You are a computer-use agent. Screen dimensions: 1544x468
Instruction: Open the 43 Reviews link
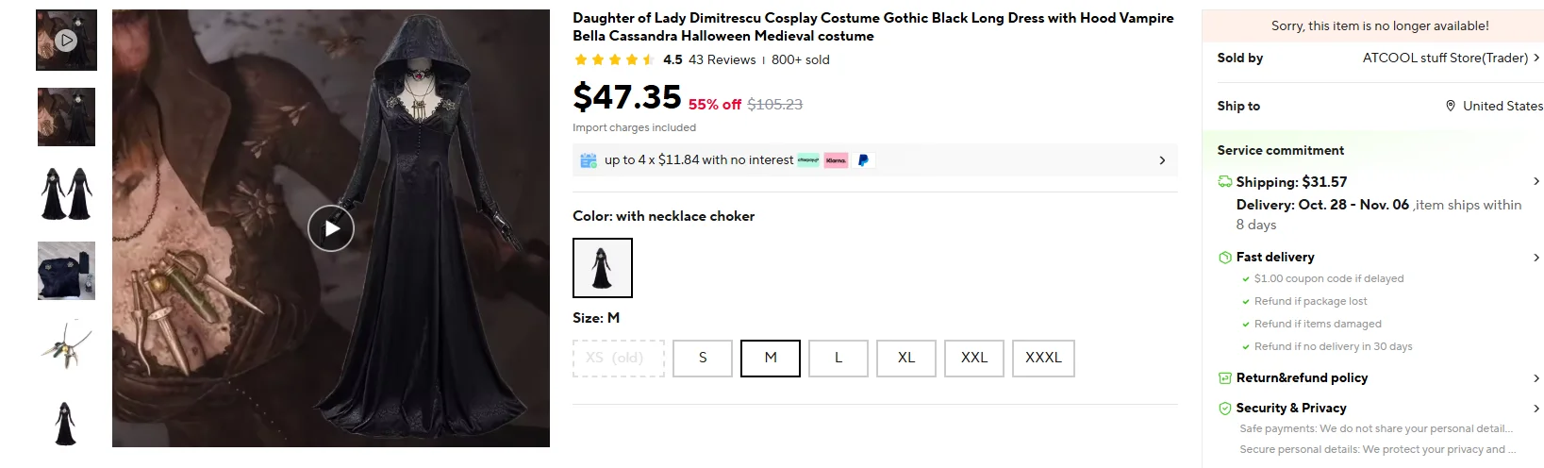tap(722, 59)
